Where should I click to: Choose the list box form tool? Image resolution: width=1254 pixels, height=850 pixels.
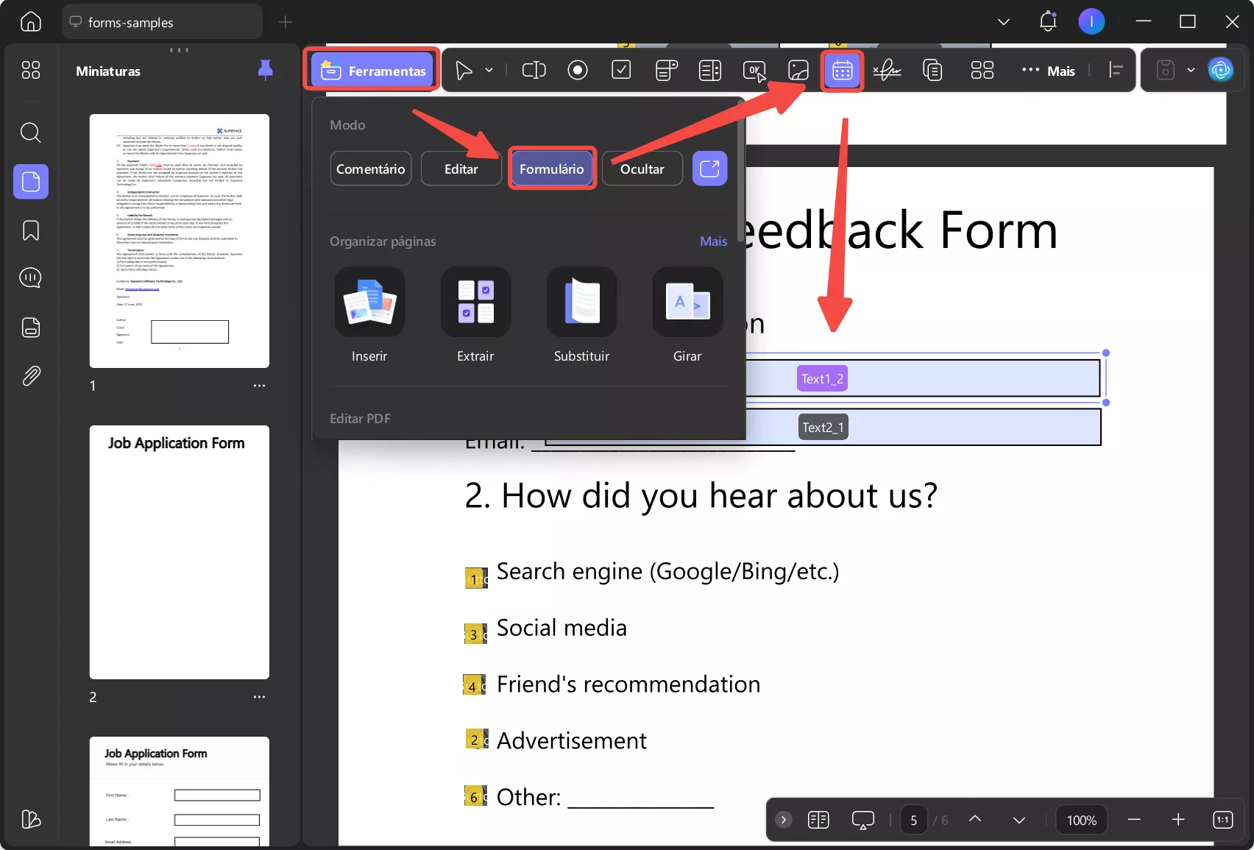pos(710,71)
